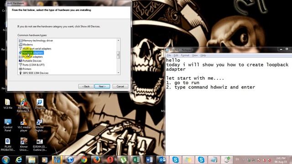Open the first Skype taskbar icon
Screen dimensions: 292x164
pos(175,160)
